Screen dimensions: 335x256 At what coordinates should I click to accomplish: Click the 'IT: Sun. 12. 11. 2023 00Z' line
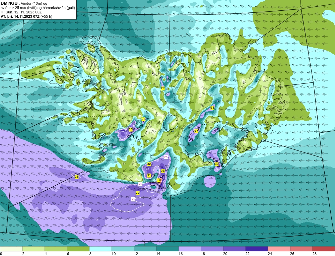[x=21, y=12]
